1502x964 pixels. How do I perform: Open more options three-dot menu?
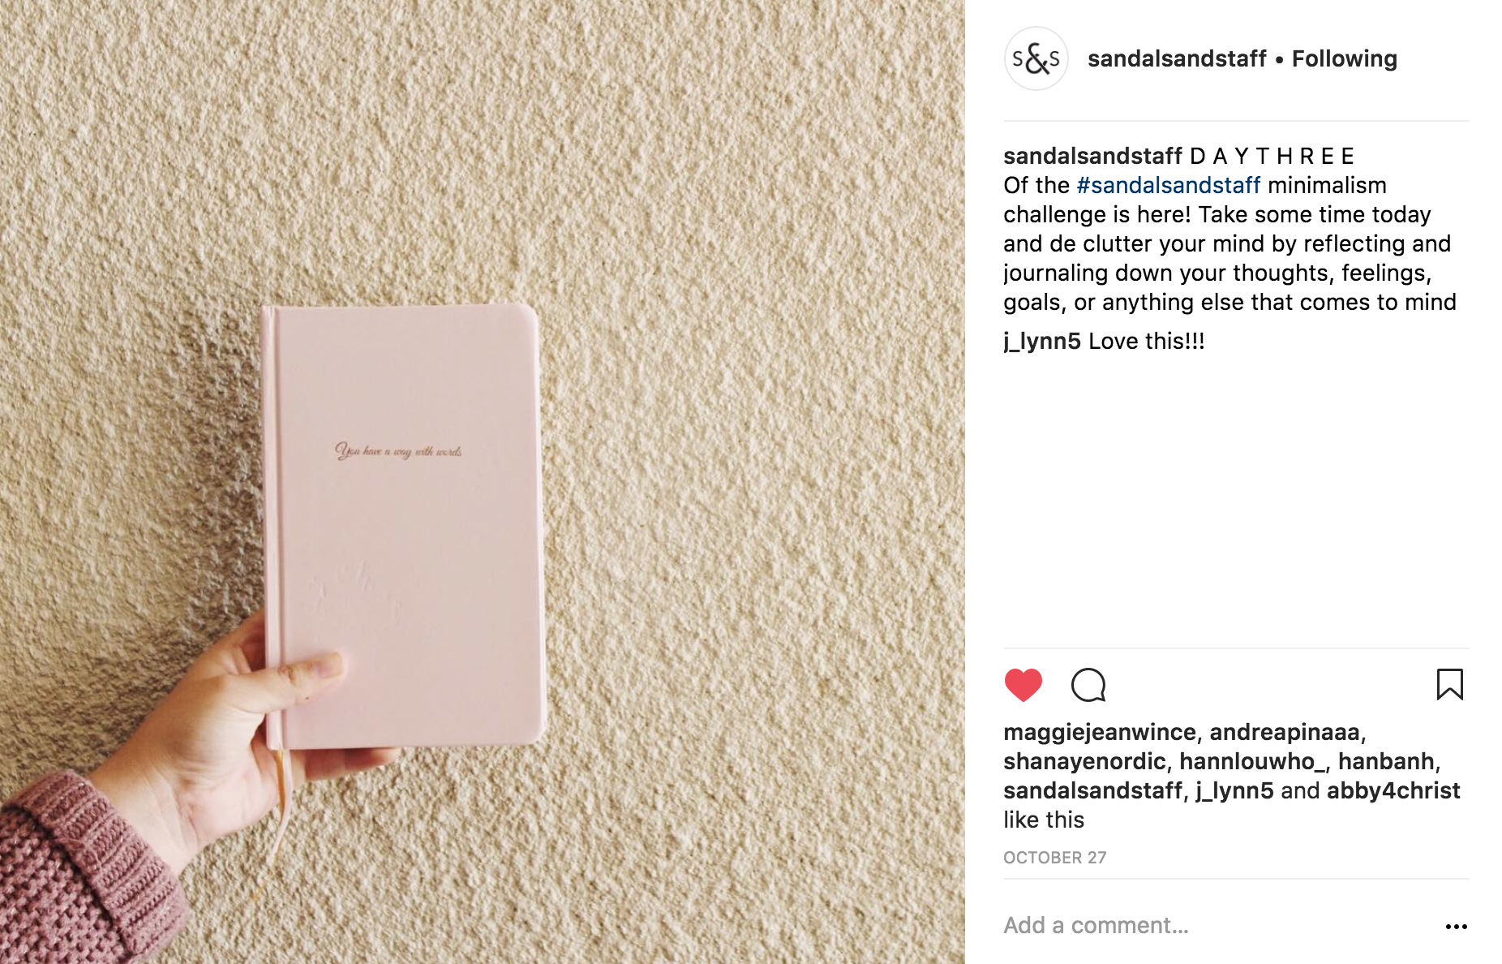tap(1456, 926)
